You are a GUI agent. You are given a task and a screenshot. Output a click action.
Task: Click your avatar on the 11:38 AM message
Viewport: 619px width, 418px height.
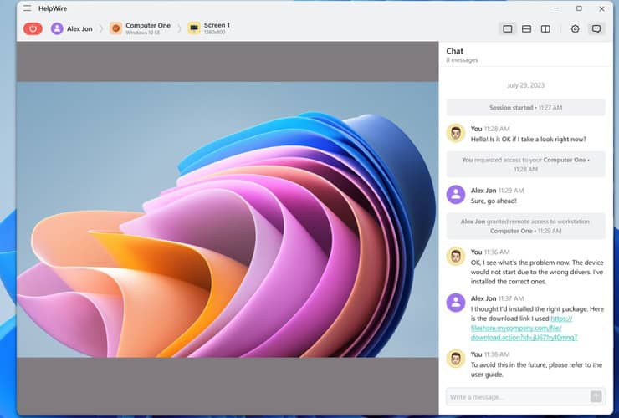click(456, 359)
